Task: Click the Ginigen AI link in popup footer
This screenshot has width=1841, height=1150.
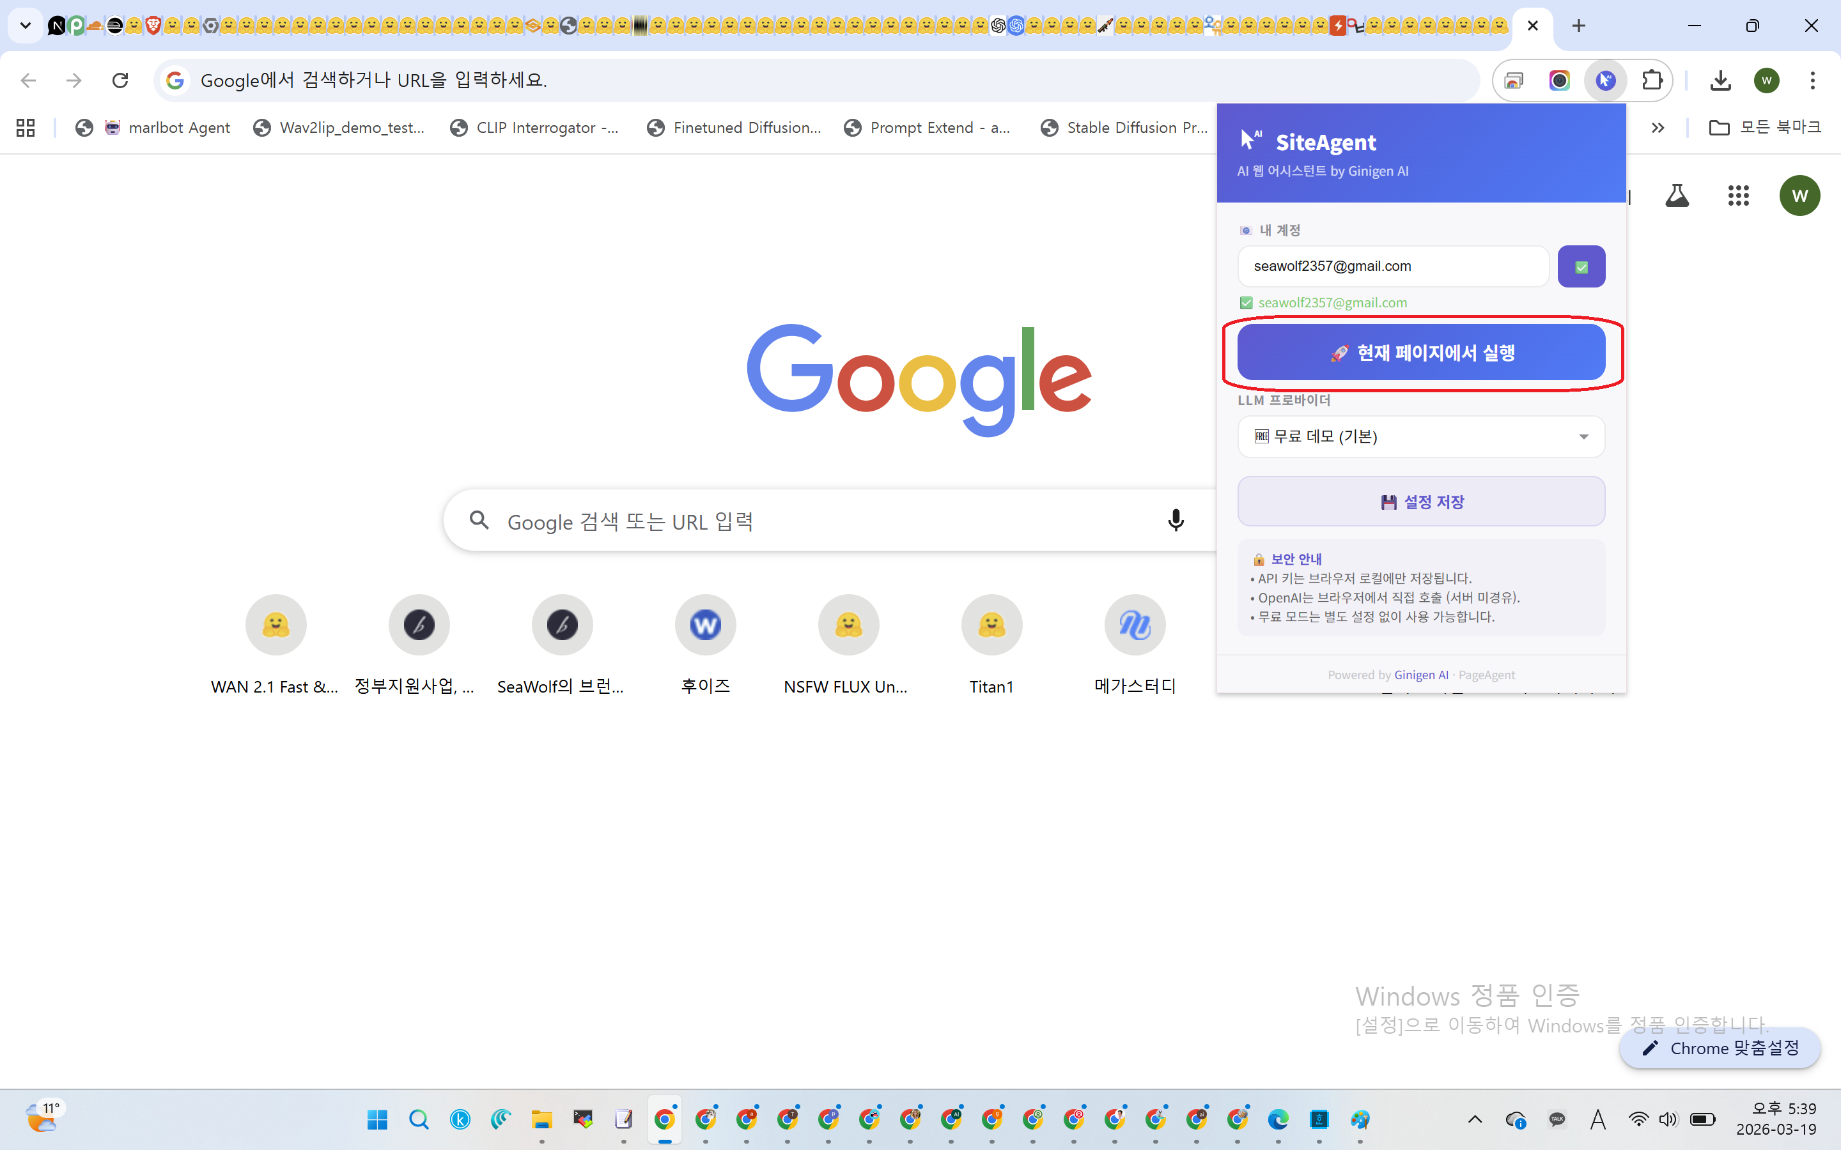Action: (1421, 675)
